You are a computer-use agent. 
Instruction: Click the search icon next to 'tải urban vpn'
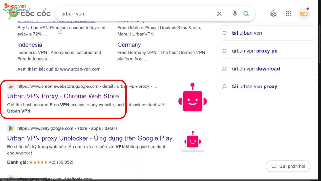(x=224, y=33)
